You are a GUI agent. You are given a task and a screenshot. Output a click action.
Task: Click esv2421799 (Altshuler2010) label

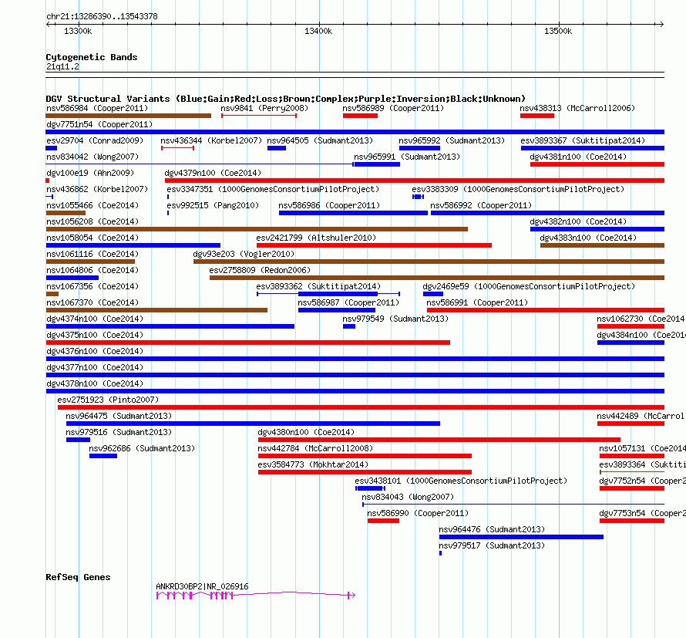click(316, 238)
